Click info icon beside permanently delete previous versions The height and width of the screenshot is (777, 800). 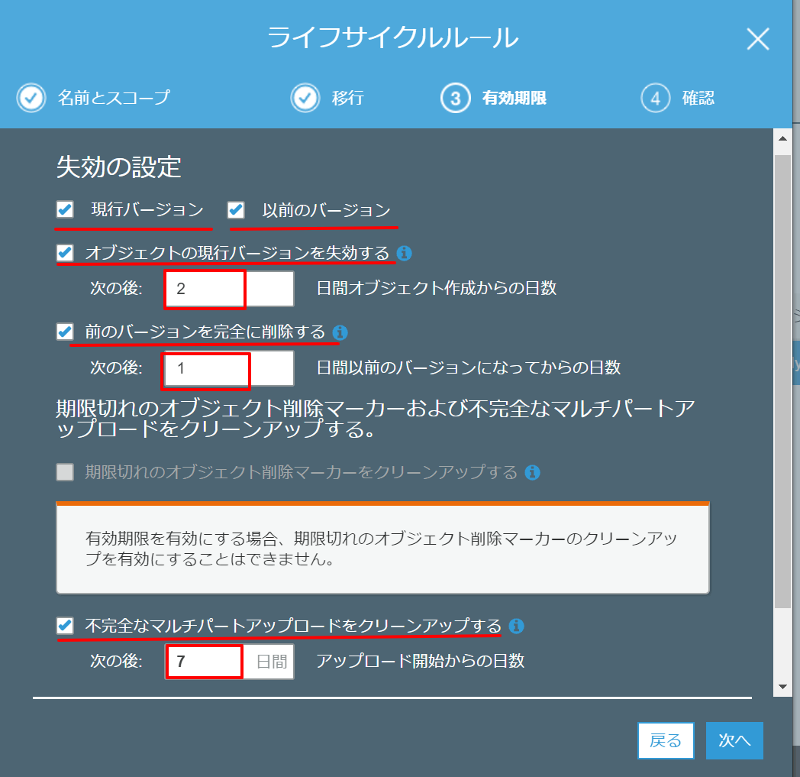[x=340, y=332]
